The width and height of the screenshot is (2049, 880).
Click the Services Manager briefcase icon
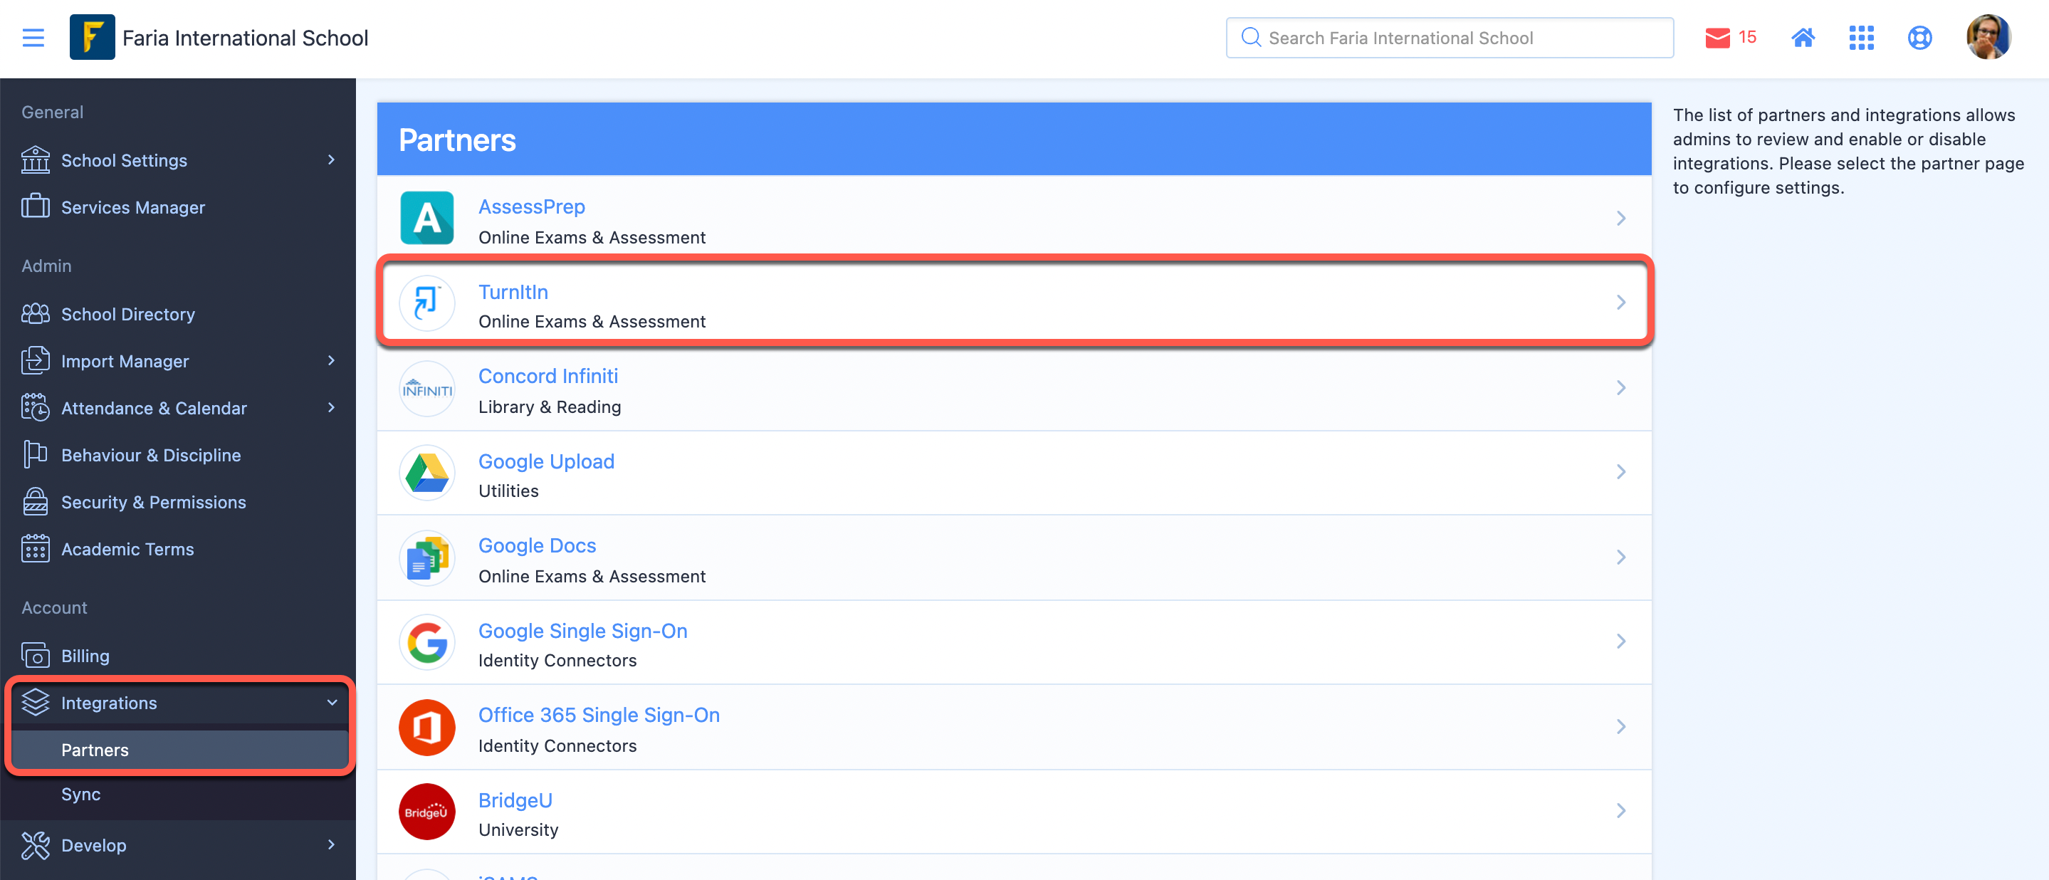click(35, 206)
